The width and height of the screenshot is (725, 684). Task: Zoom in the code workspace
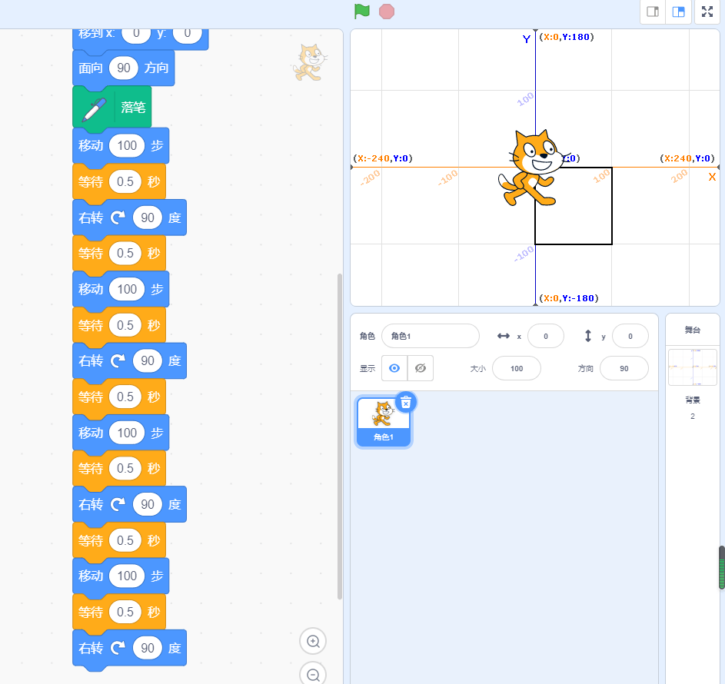(313, 641)
